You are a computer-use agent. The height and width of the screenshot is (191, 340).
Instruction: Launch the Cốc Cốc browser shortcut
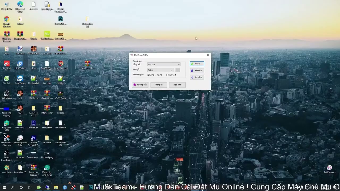pos(7,80)
